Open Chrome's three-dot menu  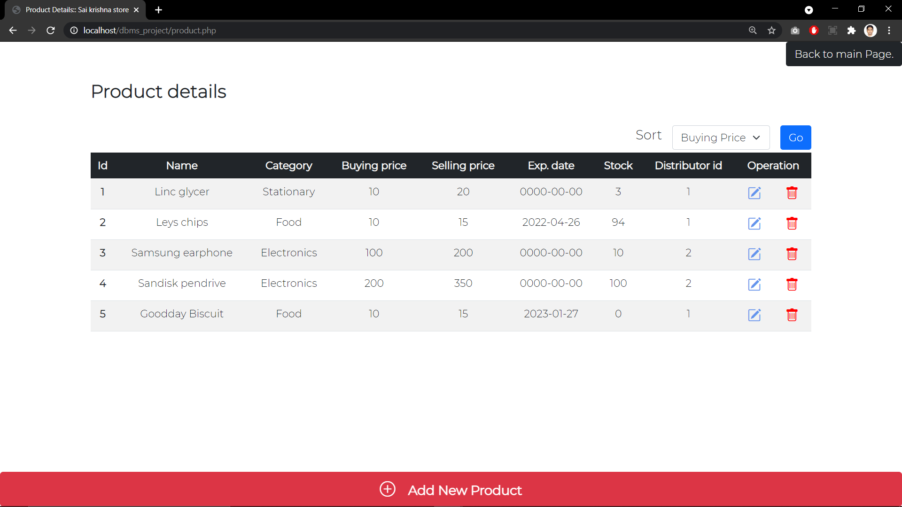(889, 30)
